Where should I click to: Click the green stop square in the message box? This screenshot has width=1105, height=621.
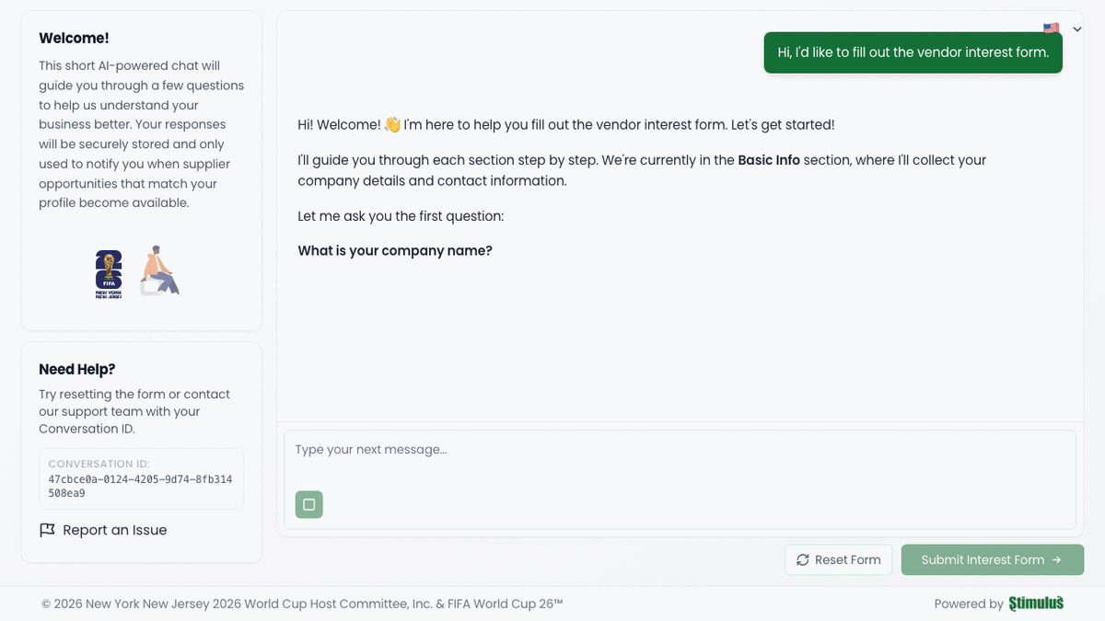308,504
